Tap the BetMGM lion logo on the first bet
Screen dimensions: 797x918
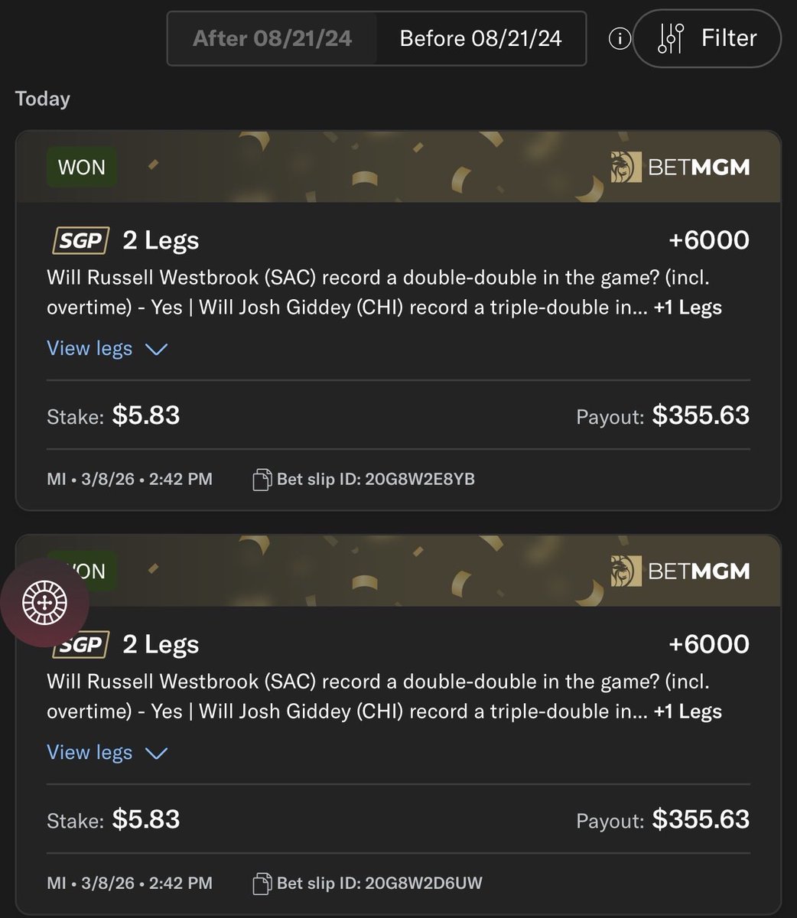point(625,167)
